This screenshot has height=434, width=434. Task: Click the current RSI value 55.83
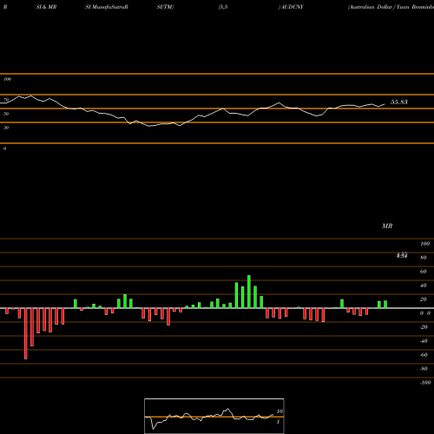pyautogui.click(x=399, y=102)
